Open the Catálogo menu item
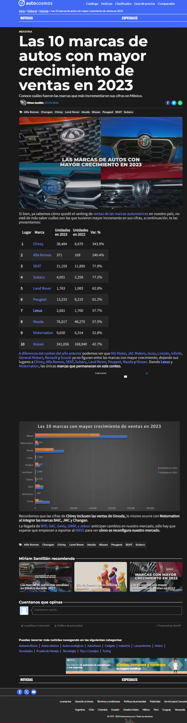Viewport: 187px width, 723px height. click(92, 4)
